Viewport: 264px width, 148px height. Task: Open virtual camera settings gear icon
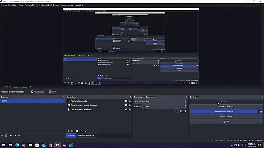(x=261, y=111)
